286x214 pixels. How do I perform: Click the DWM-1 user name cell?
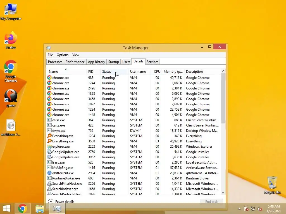(x=136, y=130)
